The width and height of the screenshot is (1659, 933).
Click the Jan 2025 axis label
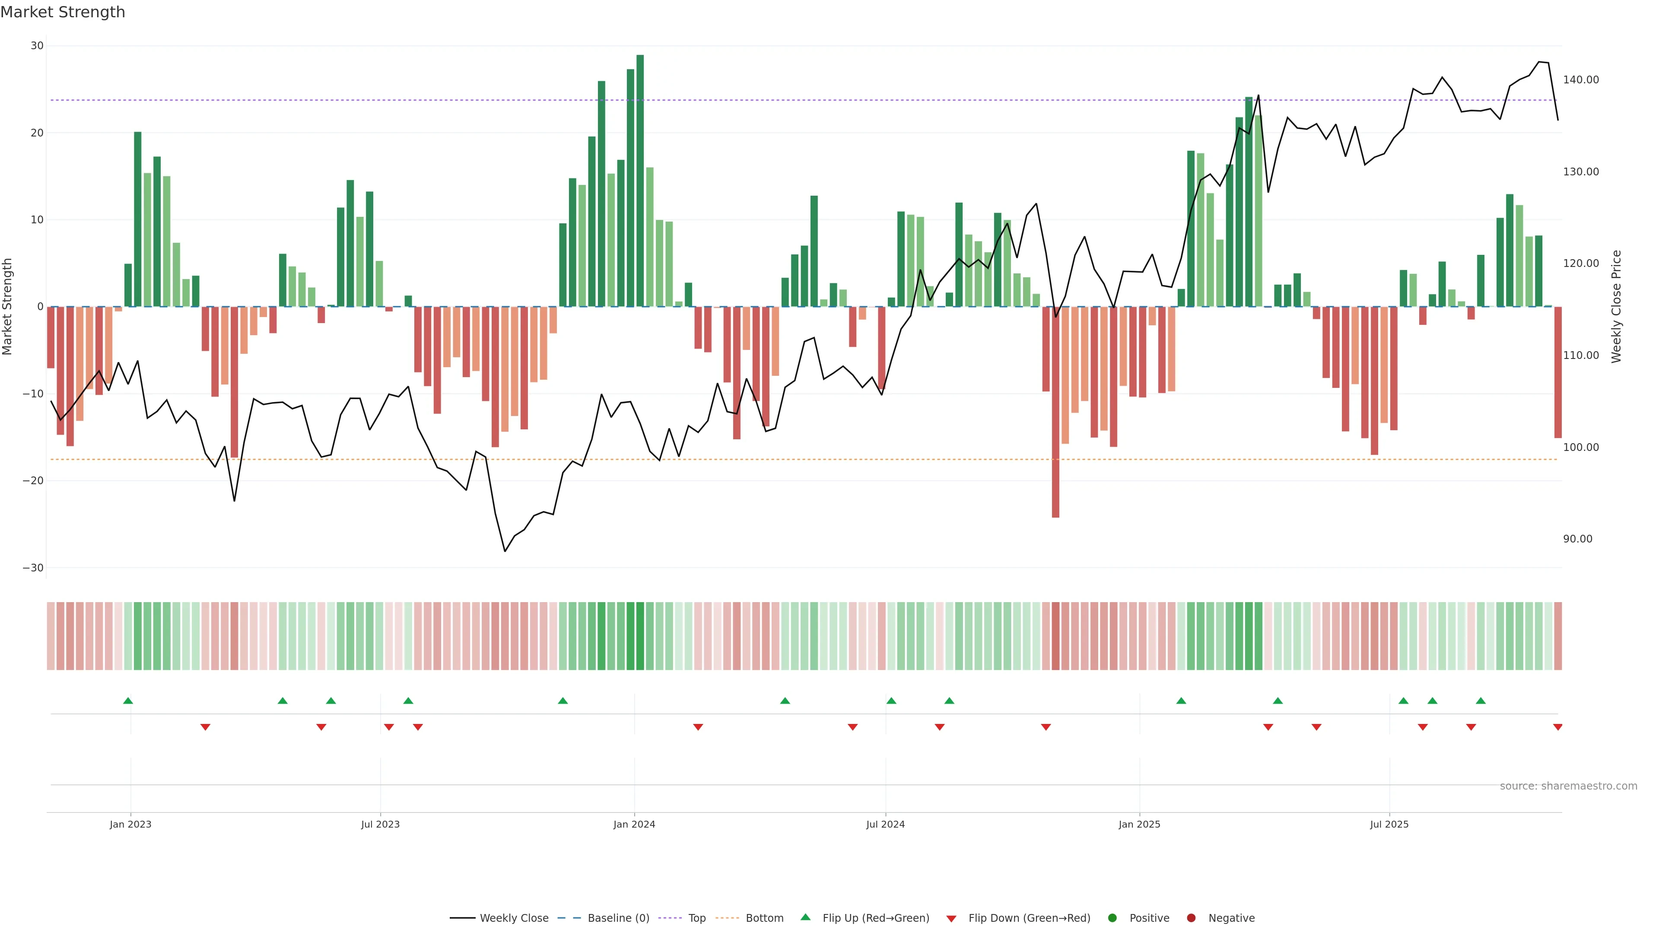(1139, 824)
